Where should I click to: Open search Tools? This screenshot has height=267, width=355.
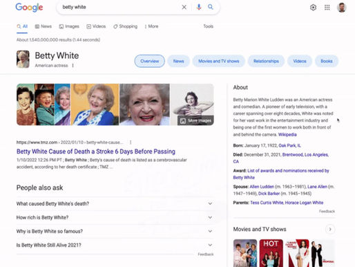tap(208, 26)
